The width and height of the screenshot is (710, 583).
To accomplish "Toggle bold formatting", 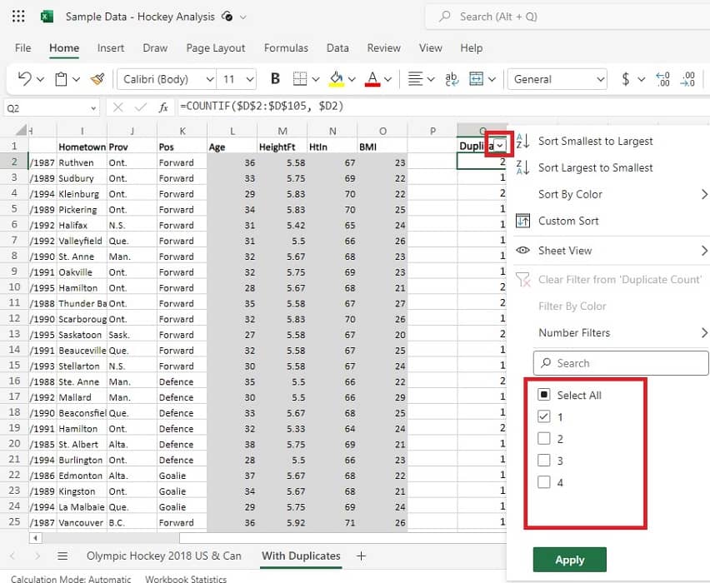I will 275,78.
